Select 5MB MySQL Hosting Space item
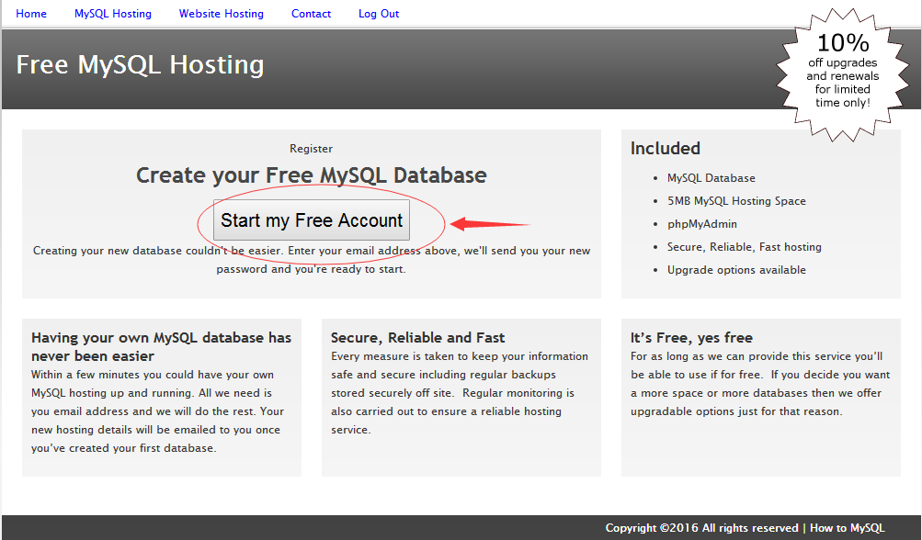 736,201
